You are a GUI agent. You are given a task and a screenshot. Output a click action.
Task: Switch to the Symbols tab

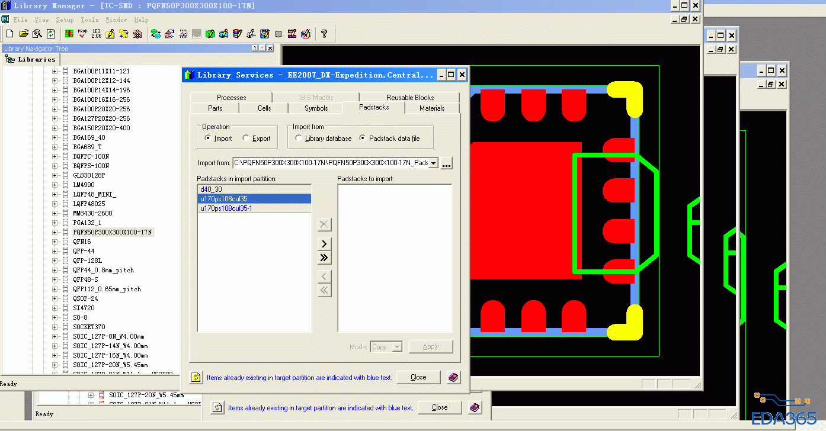(x=316, y=108)
